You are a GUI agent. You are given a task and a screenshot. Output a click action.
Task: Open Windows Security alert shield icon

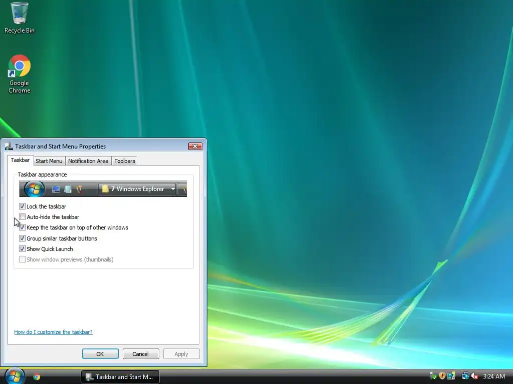click(442, 376)
